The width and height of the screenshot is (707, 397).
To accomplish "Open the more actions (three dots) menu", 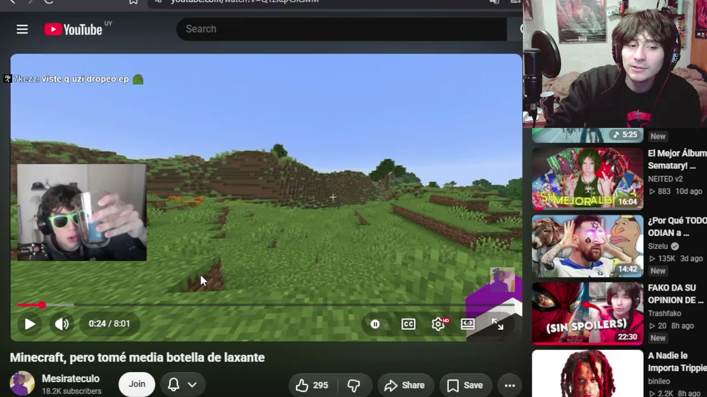I will pyautogui.click(x=510, y=385).
